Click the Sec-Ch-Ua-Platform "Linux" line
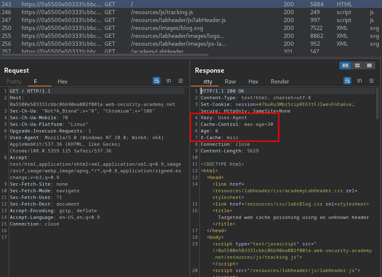The image size is (382, 277). coord(49,124)
